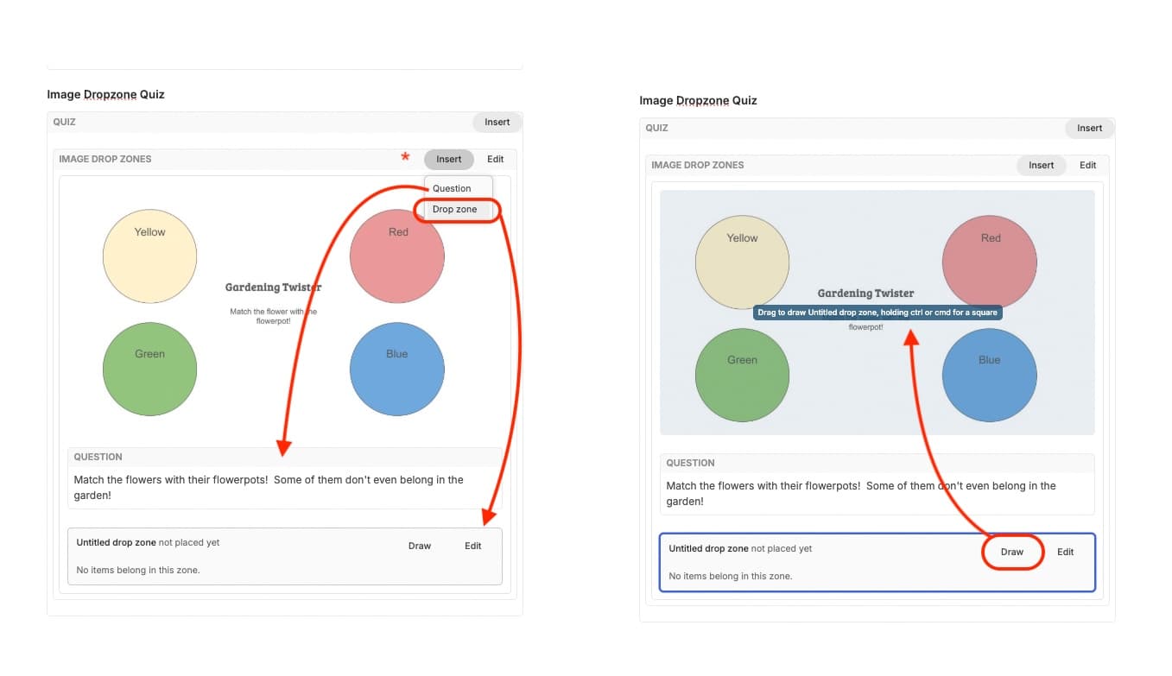Click the Red circle in left image
Image resolution: width=1172 pixels, height=676 pixels.
(397, 256)
